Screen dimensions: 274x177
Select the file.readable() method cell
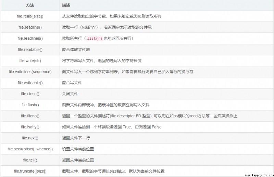30,50
